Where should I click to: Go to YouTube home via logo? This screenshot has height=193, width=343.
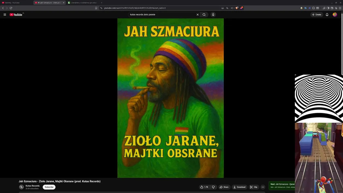16,14
